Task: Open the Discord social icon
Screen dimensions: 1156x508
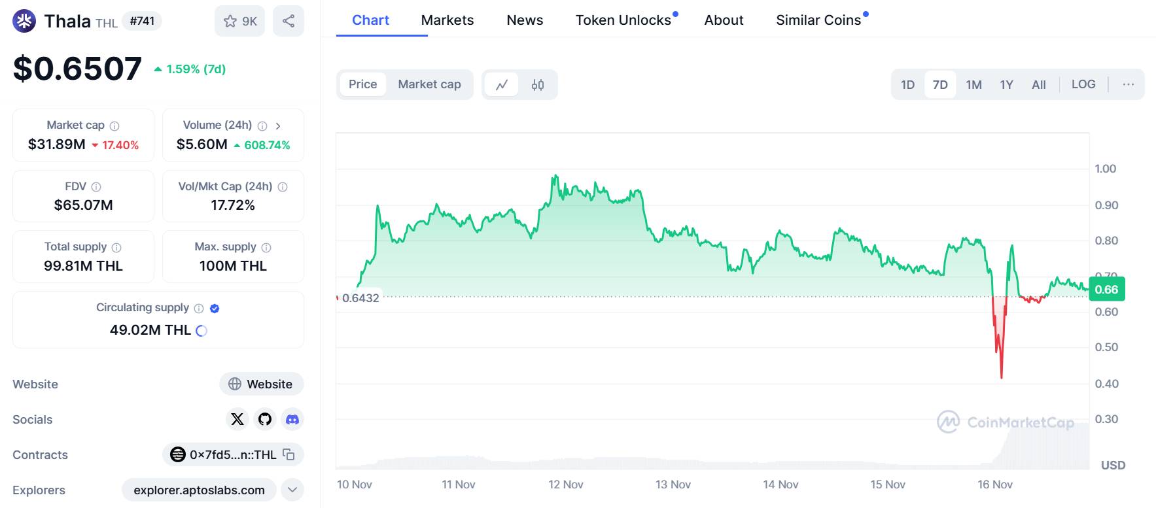Action: point(292,419)
